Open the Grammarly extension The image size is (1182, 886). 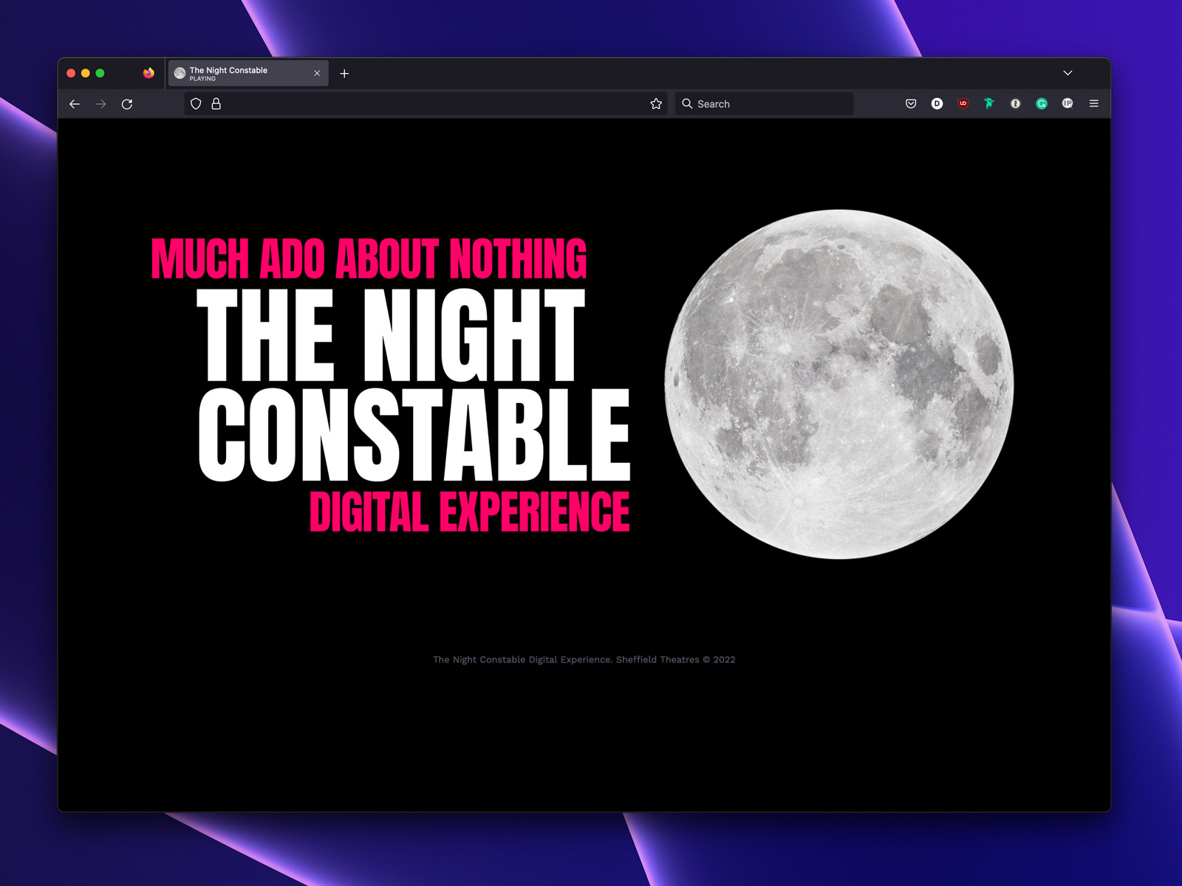tap(1042, 104)
